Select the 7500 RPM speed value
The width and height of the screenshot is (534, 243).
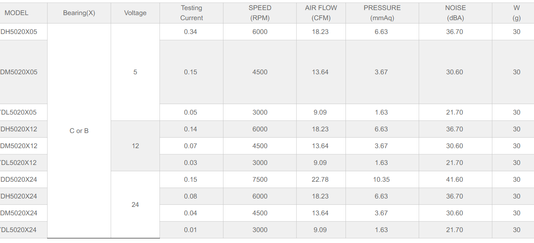260,180
